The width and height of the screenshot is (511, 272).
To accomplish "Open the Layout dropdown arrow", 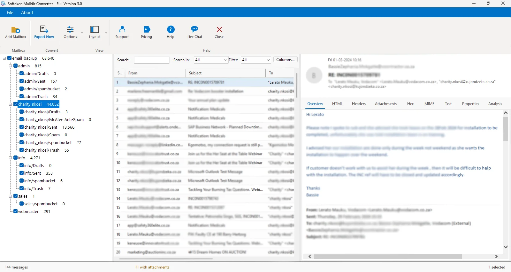I will [106, 33].
